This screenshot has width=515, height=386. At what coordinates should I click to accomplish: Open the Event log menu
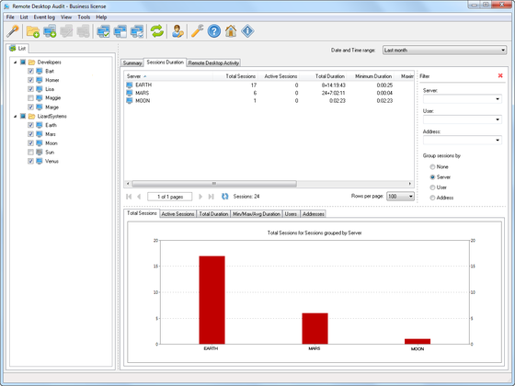[x=44, y=17]
